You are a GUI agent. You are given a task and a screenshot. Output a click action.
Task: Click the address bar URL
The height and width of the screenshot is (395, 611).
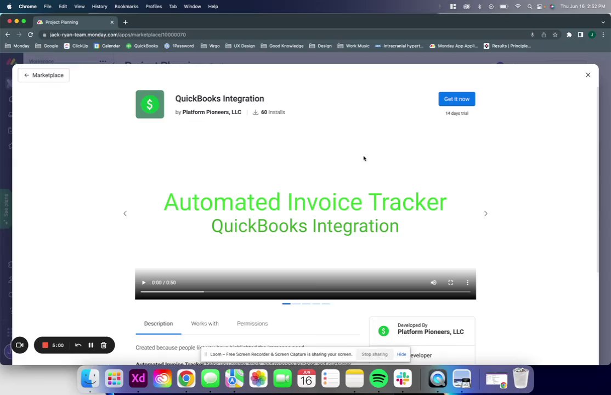point(118,35)
